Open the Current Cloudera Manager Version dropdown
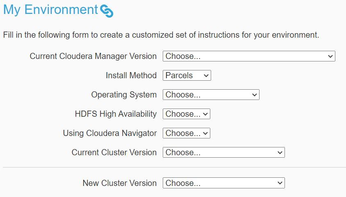 pyautogui.click(x=248, y=56)
